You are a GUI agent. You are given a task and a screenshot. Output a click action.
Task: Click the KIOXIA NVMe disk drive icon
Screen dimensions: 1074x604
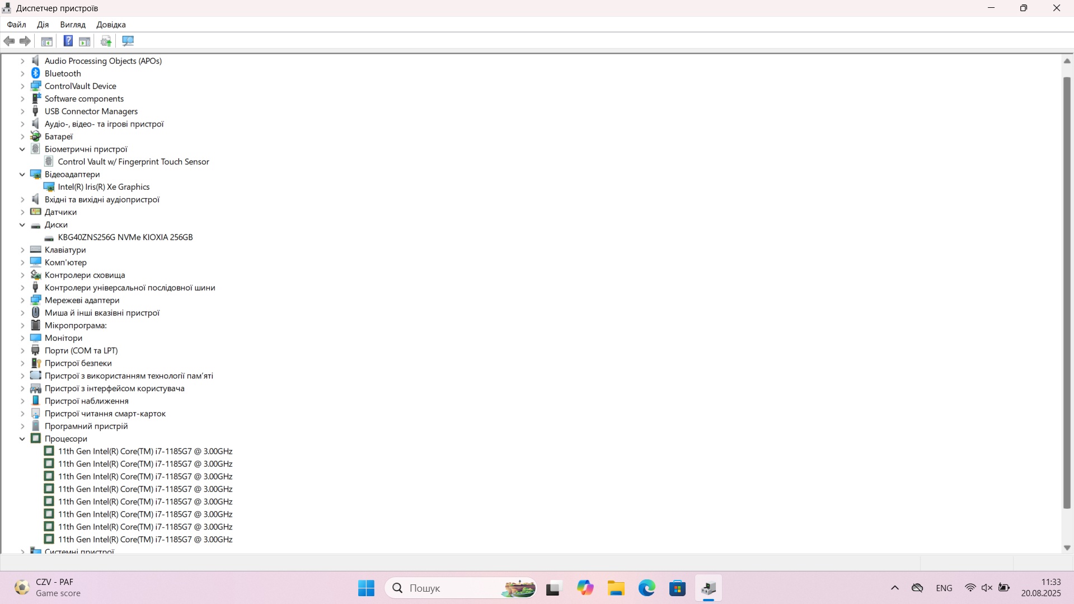click(x=49, y=237)
